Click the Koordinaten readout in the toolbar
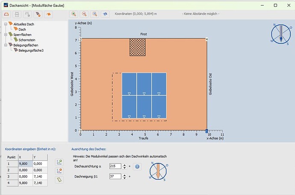This screenshot has height=195, width=295. [136, 14]
